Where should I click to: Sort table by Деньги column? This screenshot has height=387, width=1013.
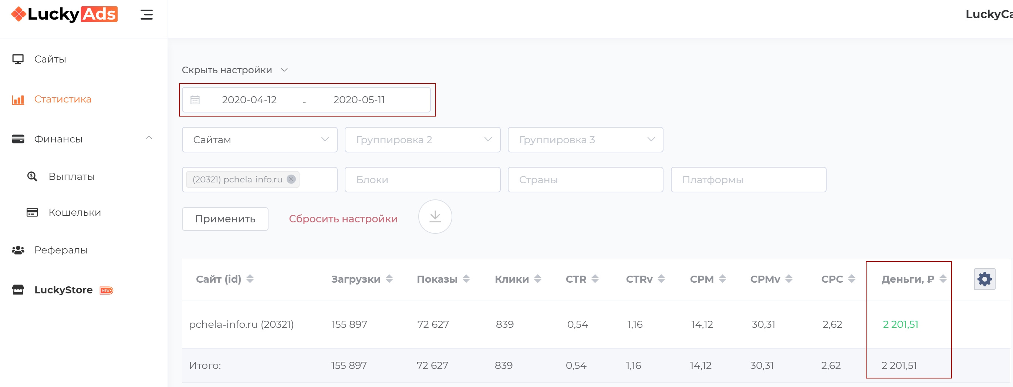[x=943, y=279]
